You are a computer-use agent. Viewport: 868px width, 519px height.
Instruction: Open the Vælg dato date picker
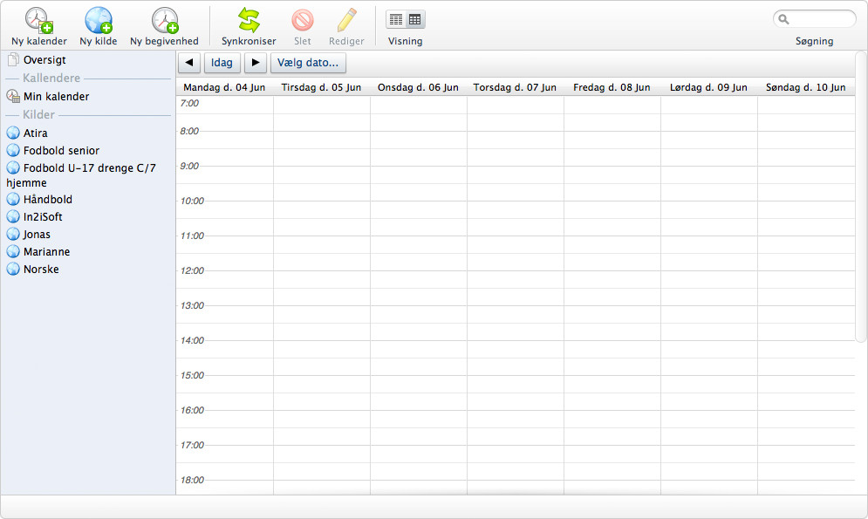point(308,63)
